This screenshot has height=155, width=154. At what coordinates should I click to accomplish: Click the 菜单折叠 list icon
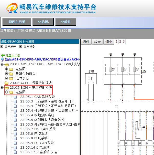[x=20, y=46]
